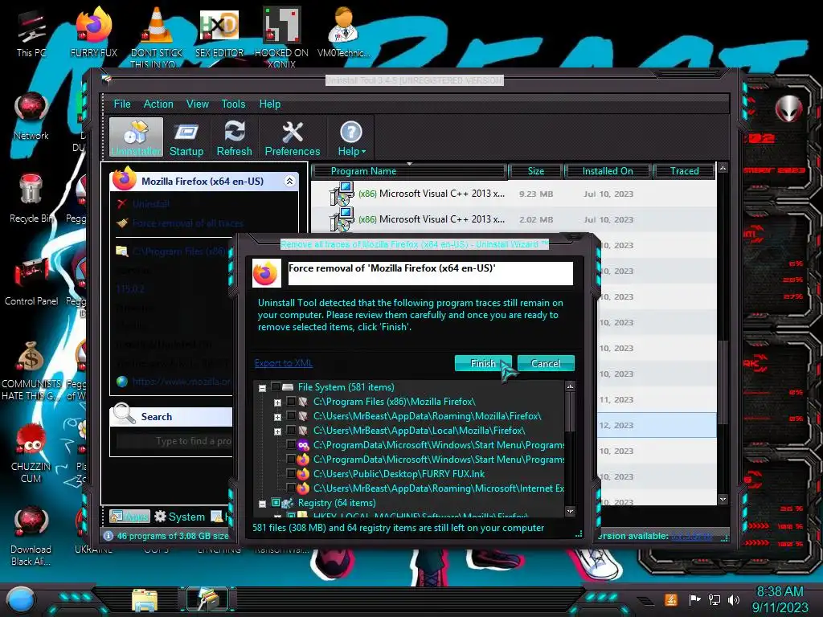This screenshot has width=823, height=617.
Task: Open the Action menu
Action: tap(158, 104)
